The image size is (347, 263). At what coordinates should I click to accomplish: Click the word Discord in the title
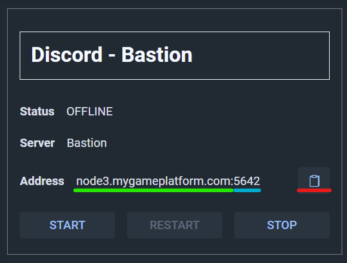(x=67, y=55)
